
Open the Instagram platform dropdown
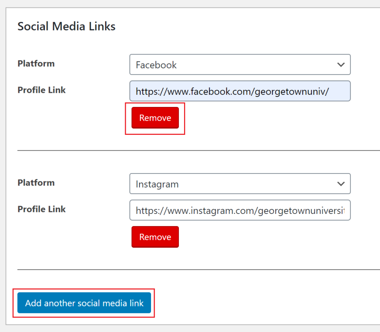(240, 183)
